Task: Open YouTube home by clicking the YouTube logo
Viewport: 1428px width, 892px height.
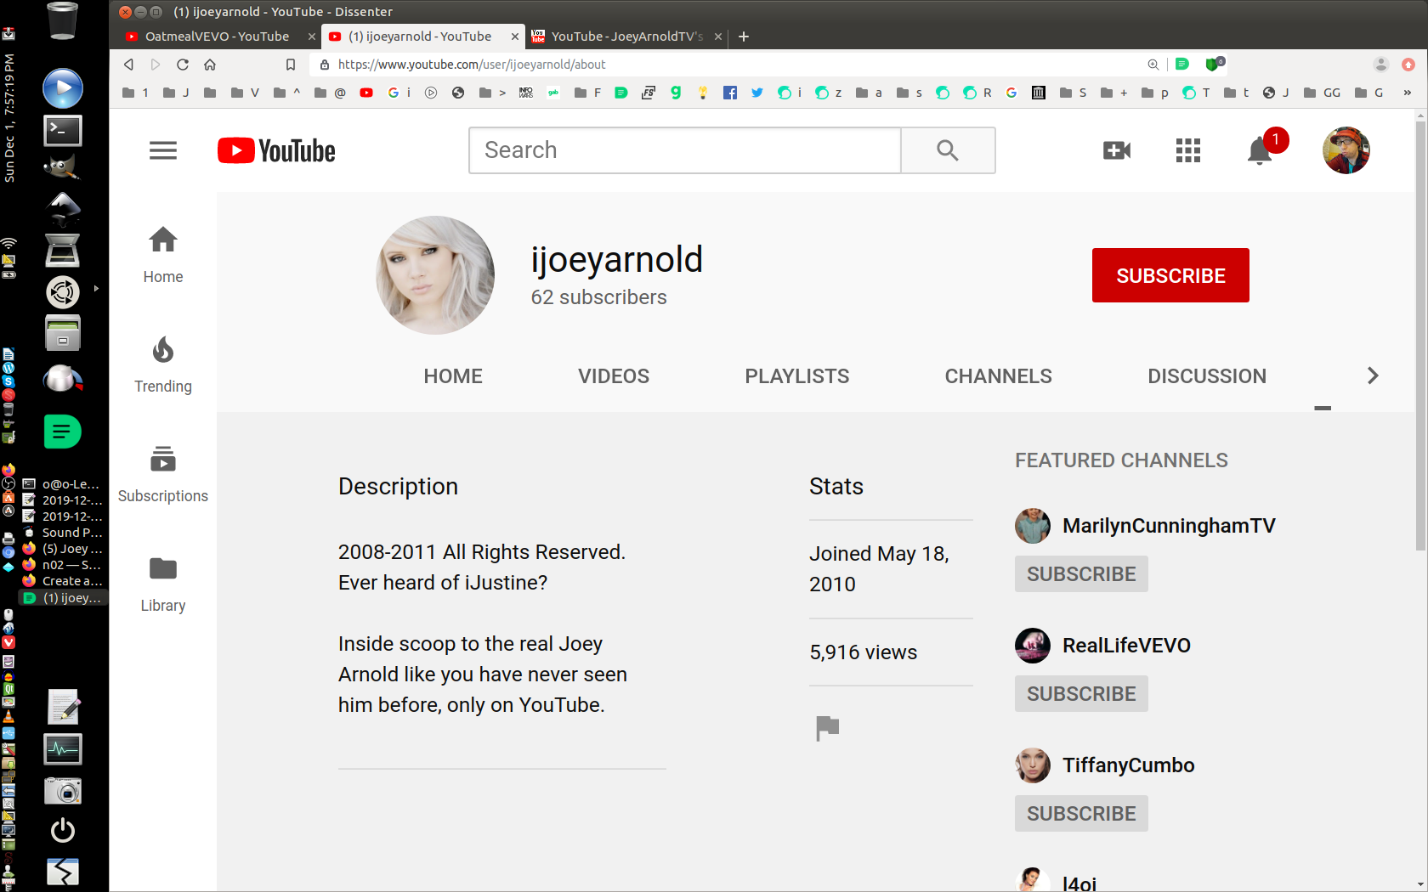Action: tap(275, 150)
